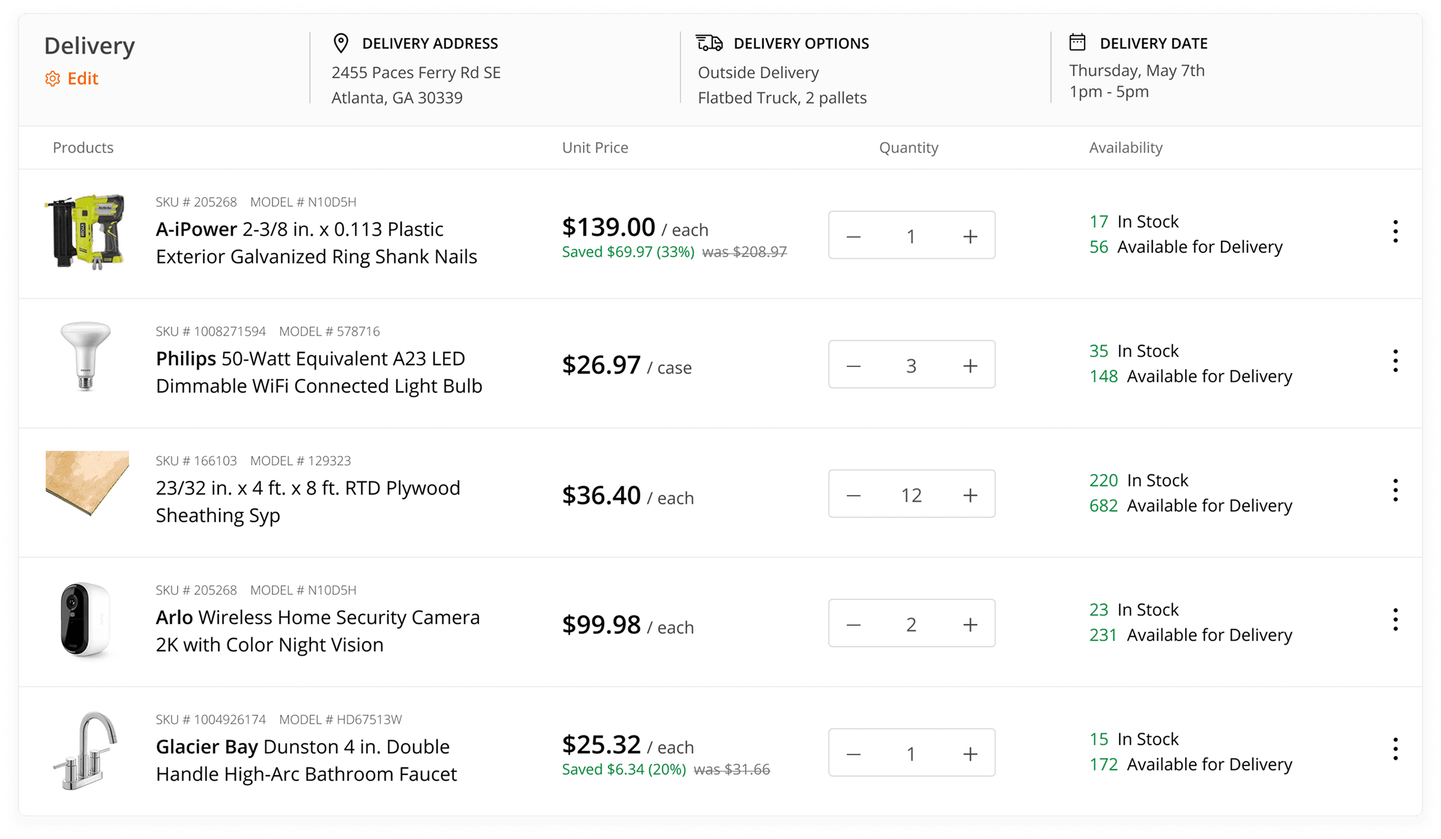
Task: Open the plywood sheathing row's three-dot menu
Action: coord(1395,490)
